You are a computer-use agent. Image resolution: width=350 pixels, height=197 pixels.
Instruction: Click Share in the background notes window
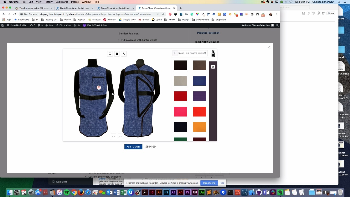pos(331,13)
